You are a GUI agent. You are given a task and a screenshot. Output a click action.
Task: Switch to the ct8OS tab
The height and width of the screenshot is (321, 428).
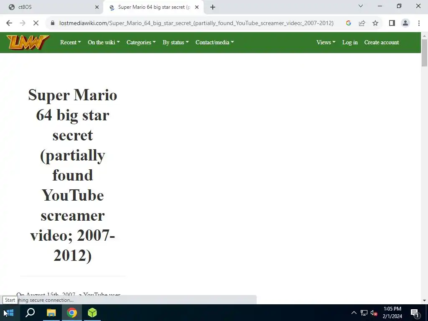coord(52,8)
